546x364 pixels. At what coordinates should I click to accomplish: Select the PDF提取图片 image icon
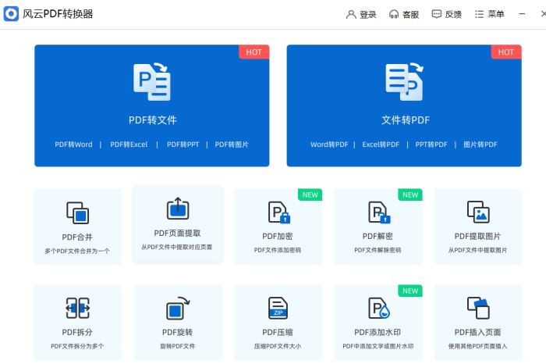tap(478, 212)
